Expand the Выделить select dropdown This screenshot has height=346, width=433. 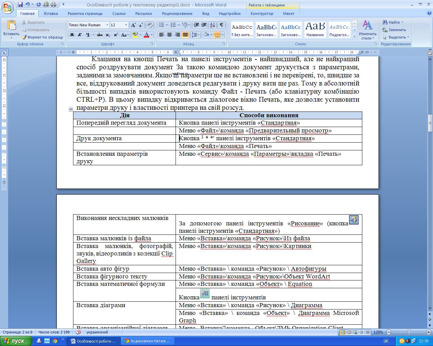(408, 37)
